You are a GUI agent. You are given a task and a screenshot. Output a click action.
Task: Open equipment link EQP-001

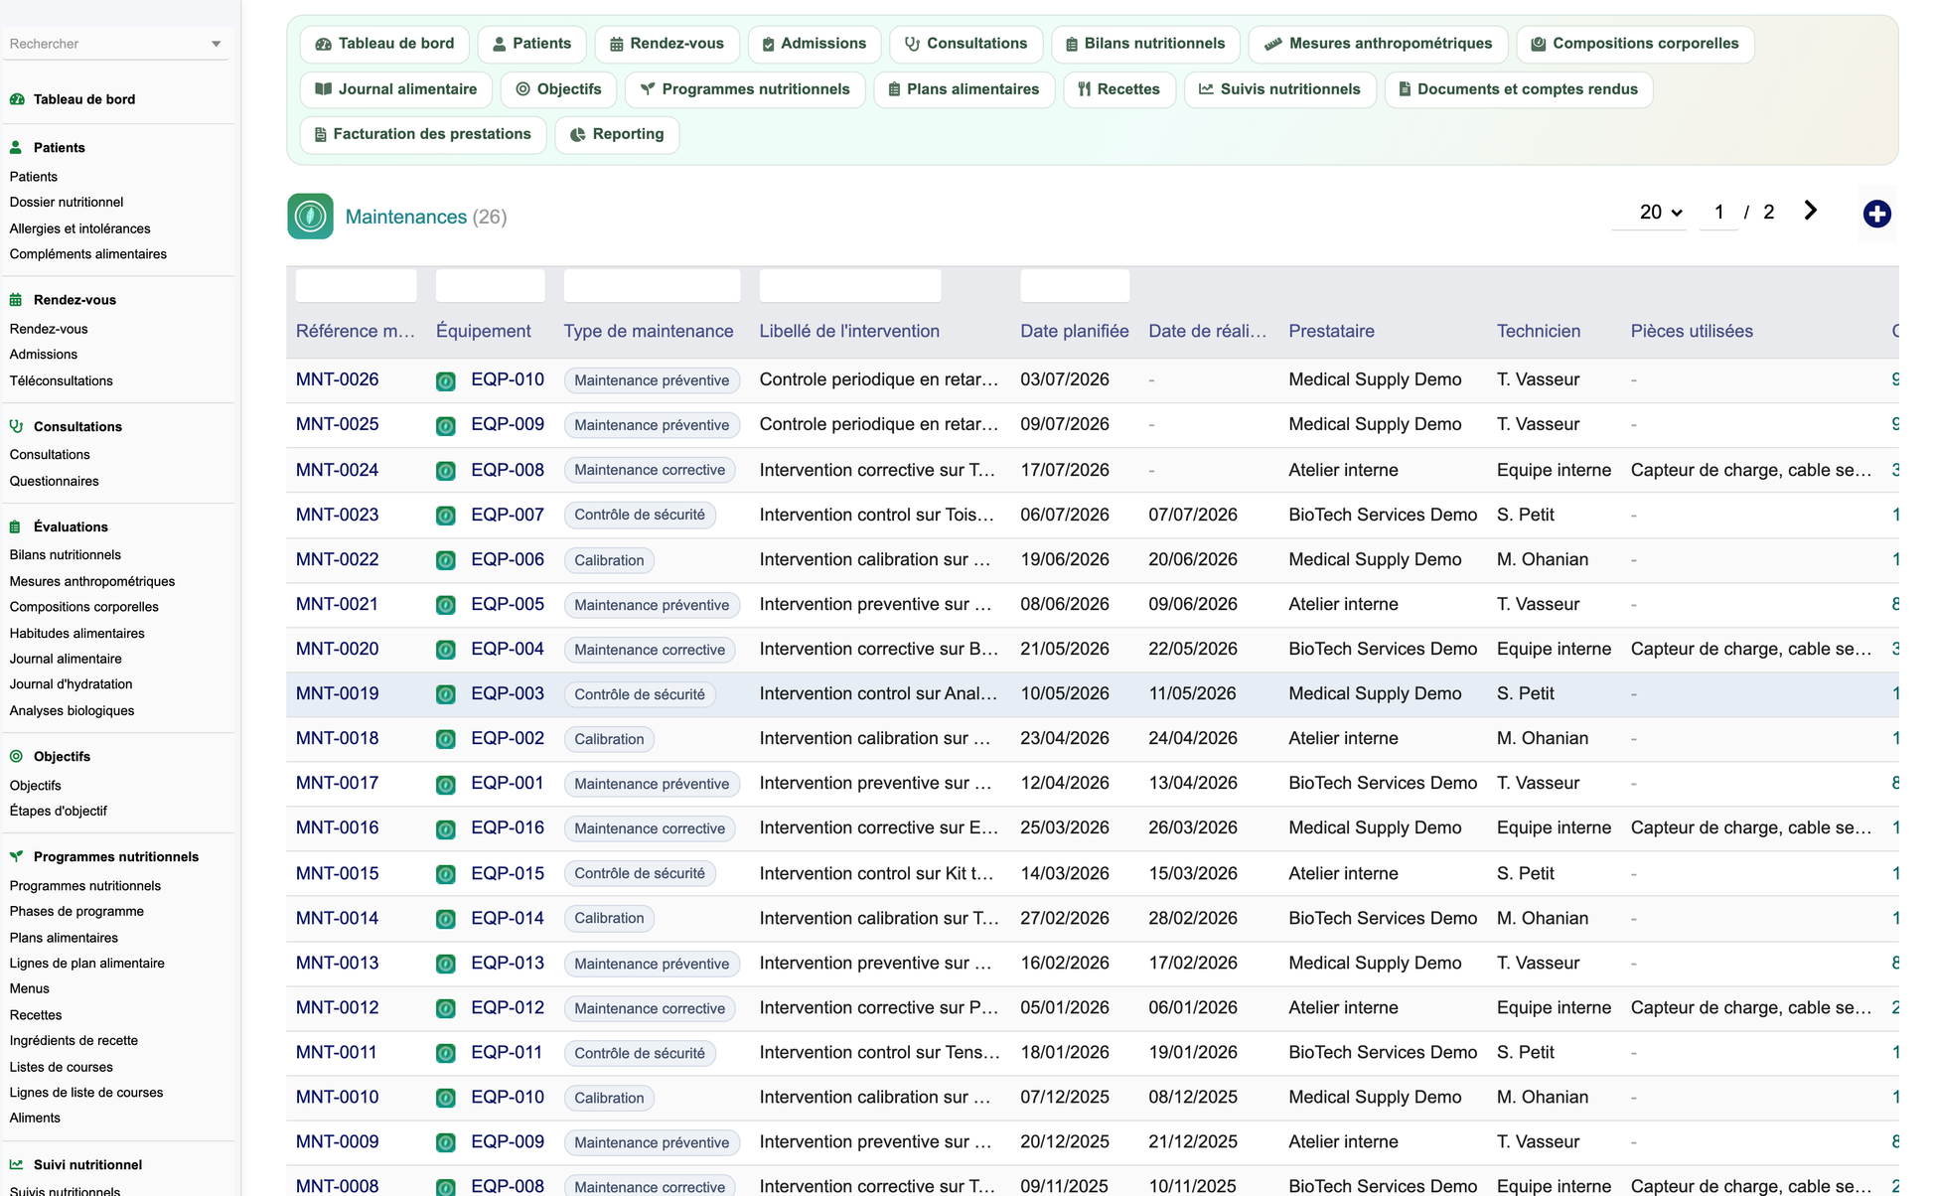pos(508,783)
